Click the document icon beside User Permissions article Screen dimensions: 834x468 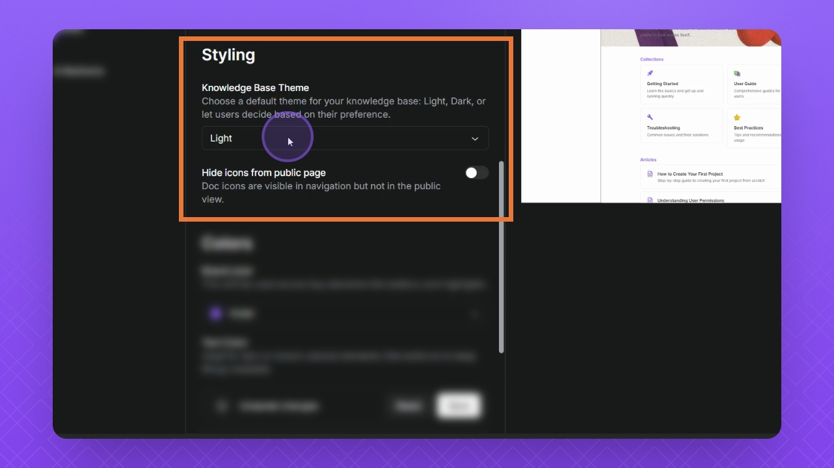[x=650, y=200]
